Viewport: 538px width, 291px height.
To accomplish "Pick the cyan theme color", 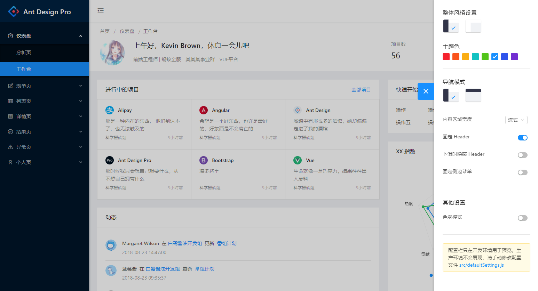I will coord(475,57).
